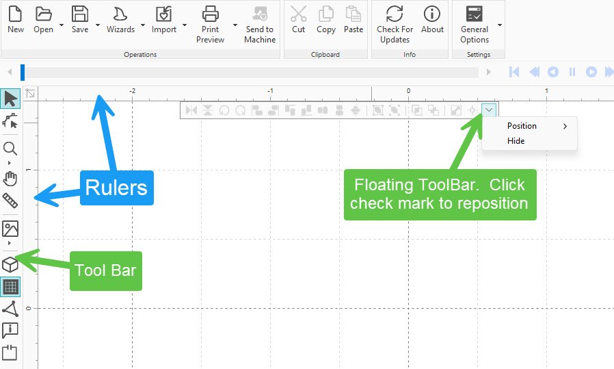Image resolution: width=614 pixels, height=369 pixels.
Task: Click the ruler origin corner box
Action: click(x=31, y=93)
